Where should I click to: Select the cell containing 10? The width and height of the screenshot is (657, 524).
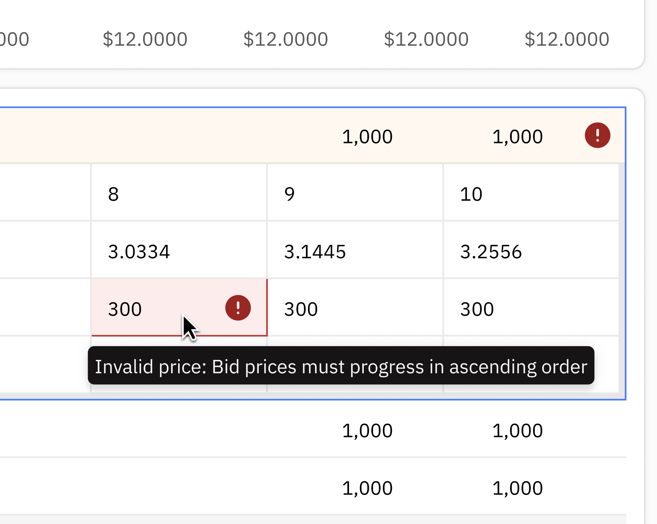click(531, 194)
